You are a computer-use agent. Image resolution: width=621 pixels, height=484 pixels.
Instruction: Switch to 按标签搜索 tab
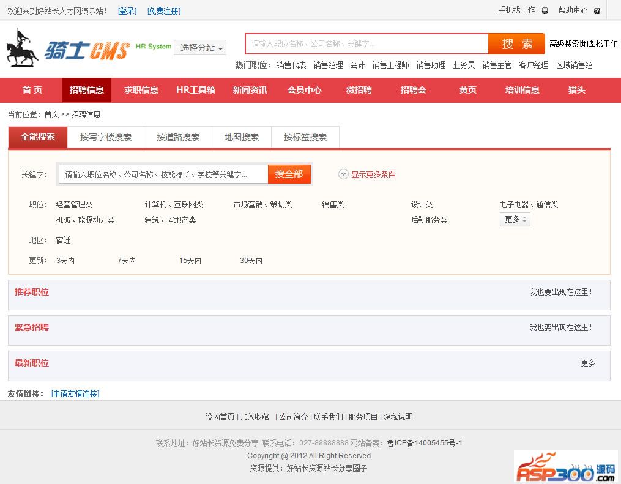coord(305,137)
